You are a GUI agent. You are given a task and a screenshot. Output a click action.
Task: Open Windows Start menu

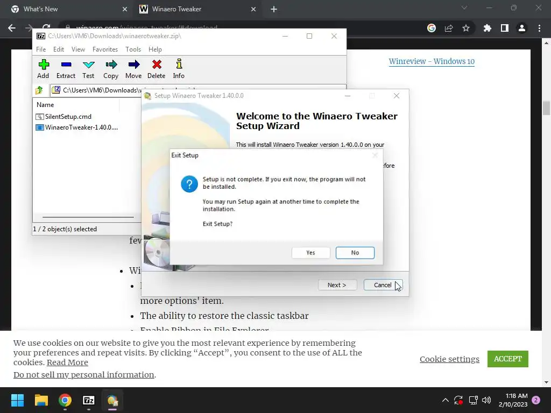18,400
